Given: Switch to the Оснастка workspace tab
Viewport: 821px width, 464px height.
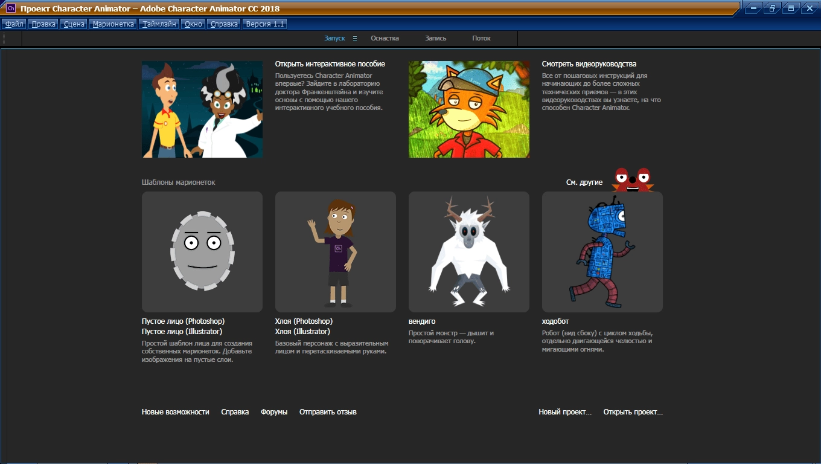Looking at the screenshot, I should (385, 38).
